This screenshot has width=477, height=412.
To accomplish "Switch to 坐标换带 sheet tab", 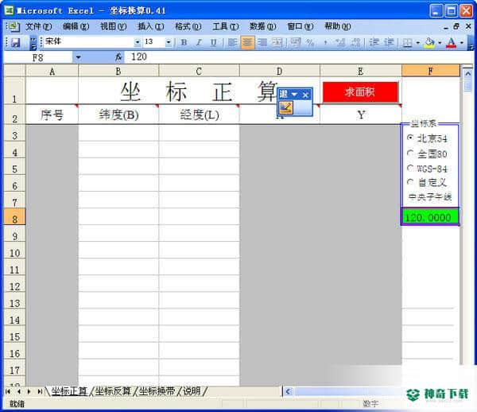I will [x=157, y=391].
